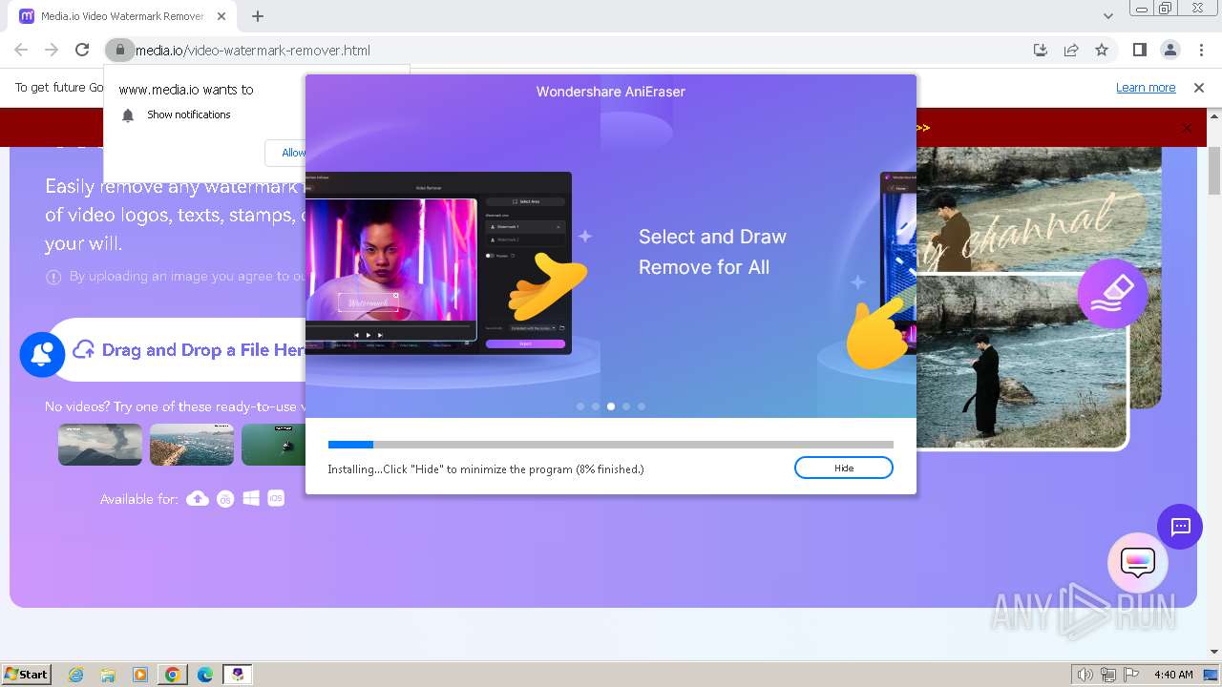Click the iOS platform icon
Viewport: 1222px width, 687px height.
[276, 498]
